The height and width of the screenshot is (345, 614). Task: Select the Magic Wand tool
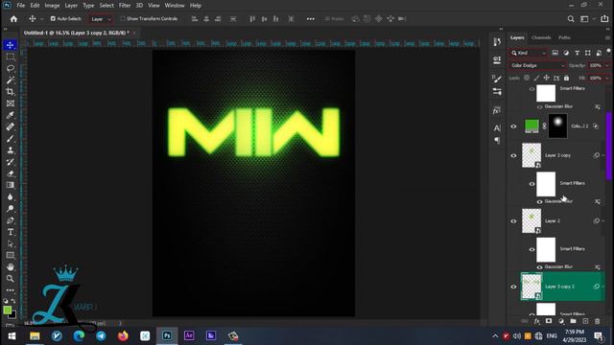pos(11,80)
